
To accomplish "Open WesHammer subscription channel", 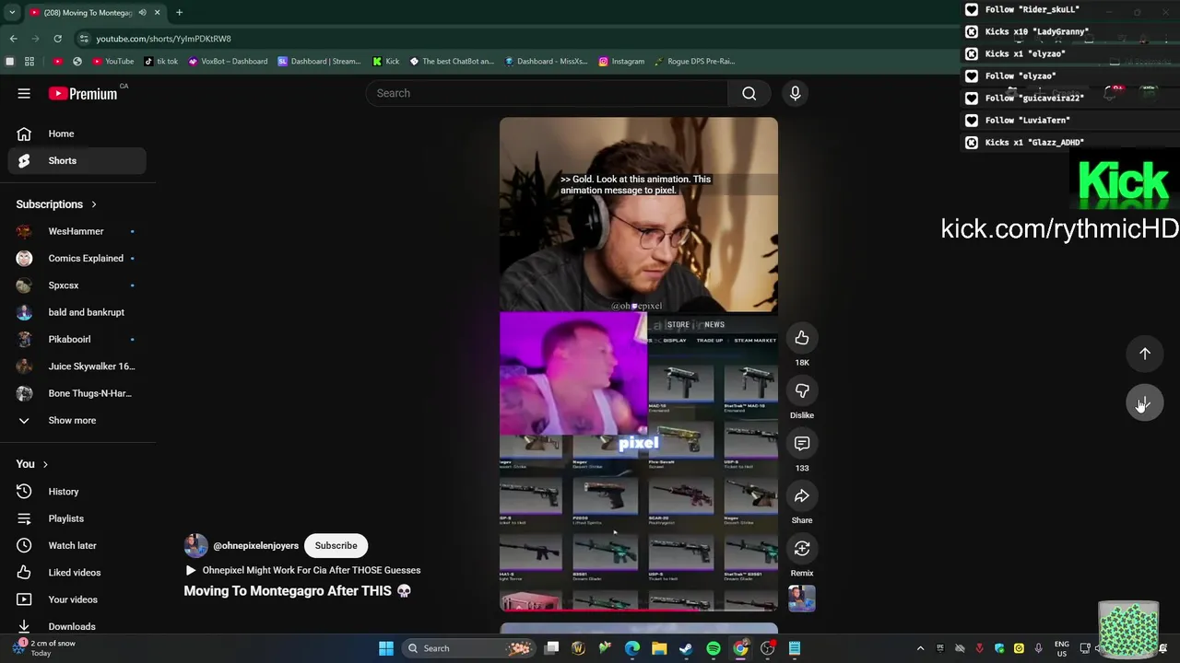I will [x=77, y=231].
